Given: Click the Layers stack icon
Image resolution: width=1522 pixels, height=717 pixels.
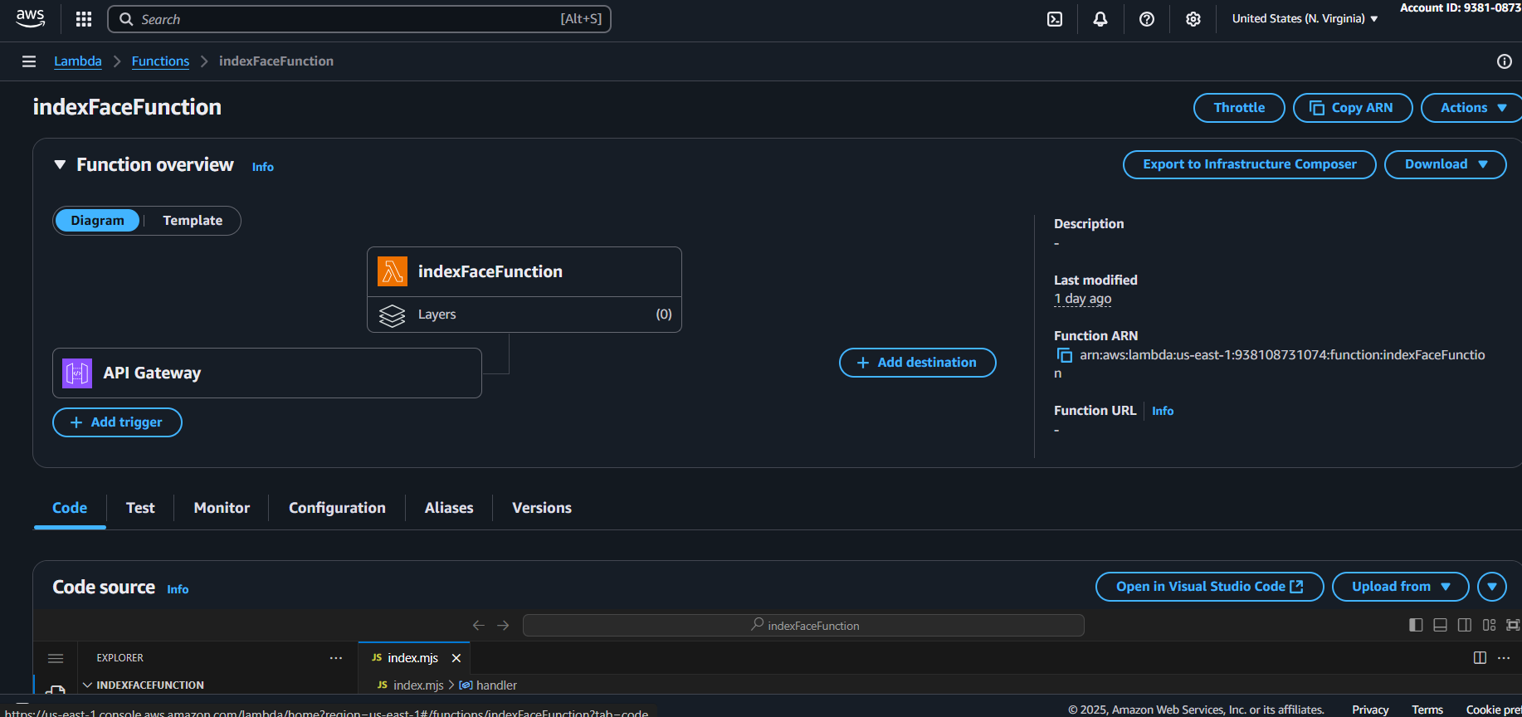Looking at the screenshot, I should coord(392,315).
